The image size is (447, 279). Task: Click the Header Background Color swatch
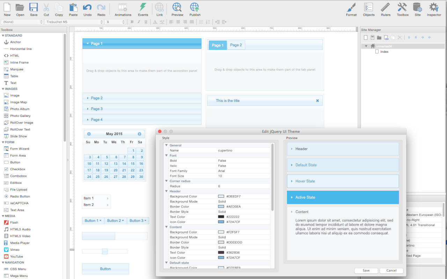click(221, 196)
